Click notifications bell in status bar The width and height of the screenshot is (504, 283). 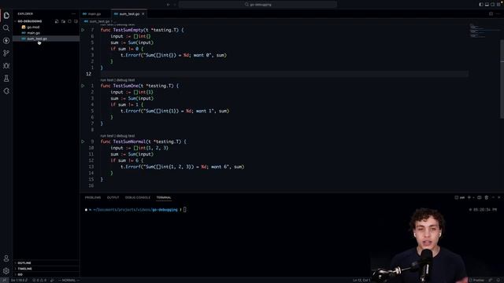coord(498,280)
